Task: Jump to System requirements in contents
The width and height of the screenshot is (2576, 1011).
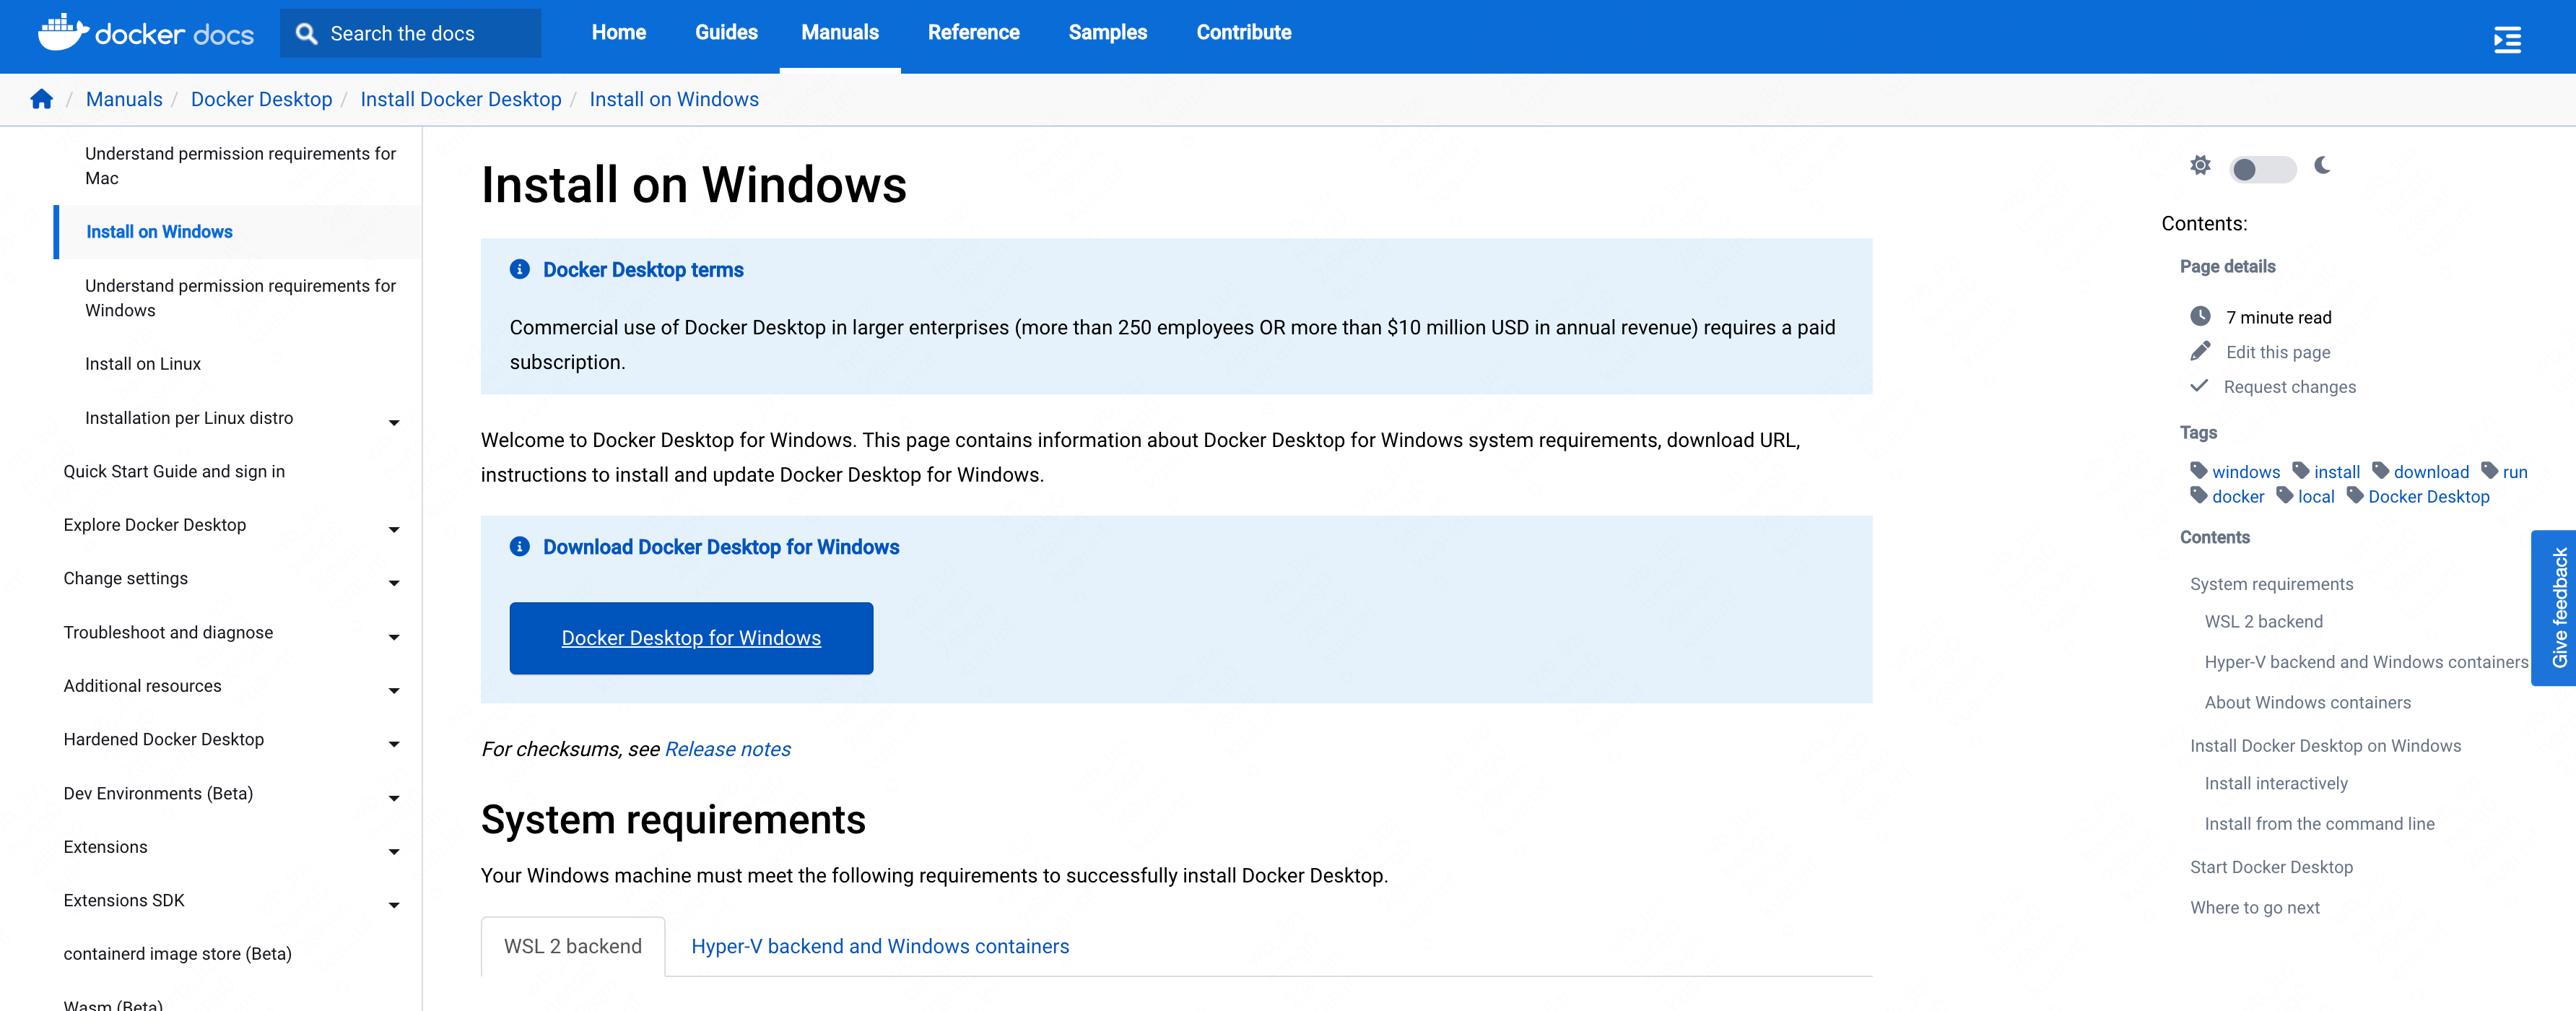Action: click(2271, 584)
